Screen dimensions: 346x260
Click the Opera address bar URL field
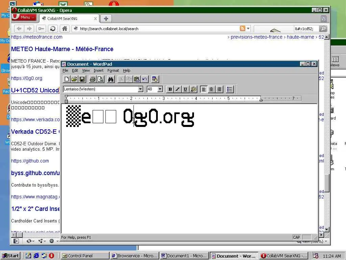pos(159,29)
